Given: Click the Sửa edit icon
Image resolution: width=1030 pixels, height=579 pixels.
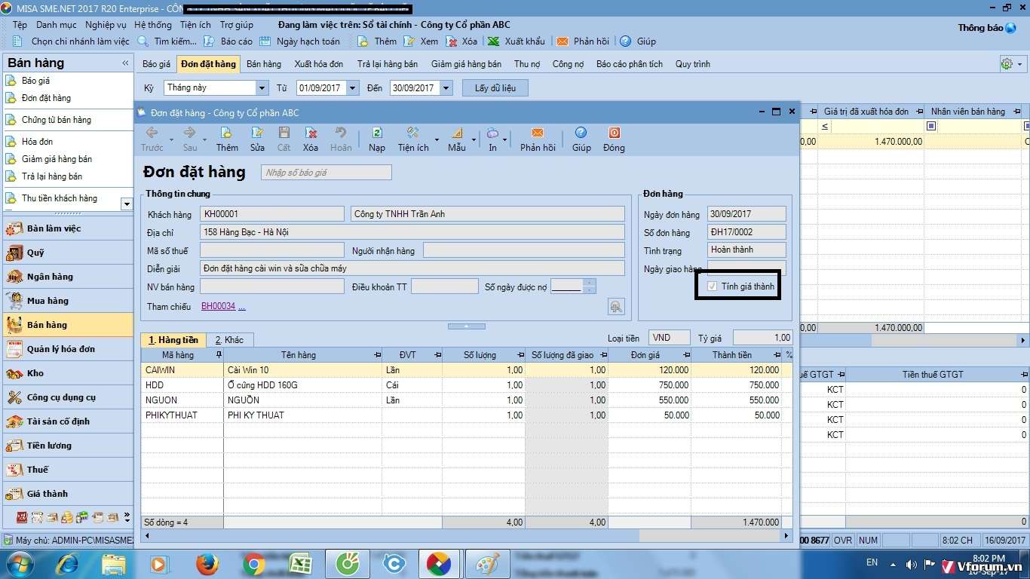Looking at the screenshot, I should click(x=257, y=134).
